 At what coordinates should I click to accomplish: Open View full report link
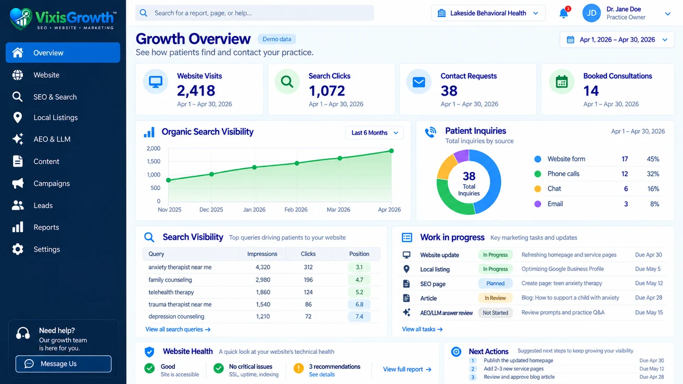[x=407, y=369]
